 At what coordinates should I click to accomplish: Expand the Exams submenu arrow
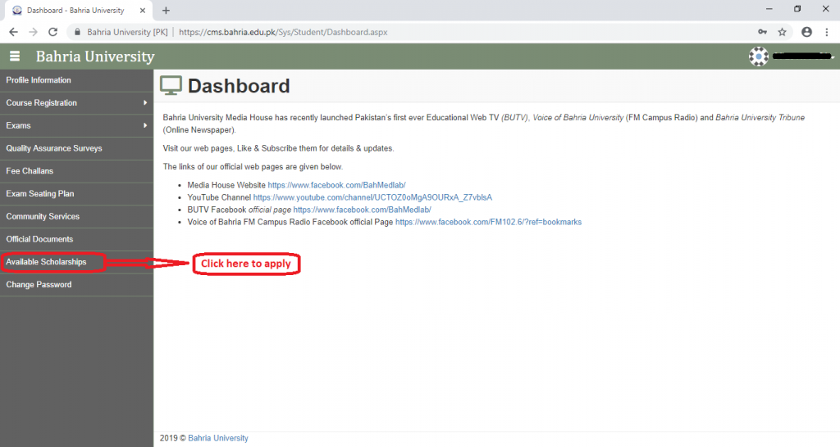[145, 126]
